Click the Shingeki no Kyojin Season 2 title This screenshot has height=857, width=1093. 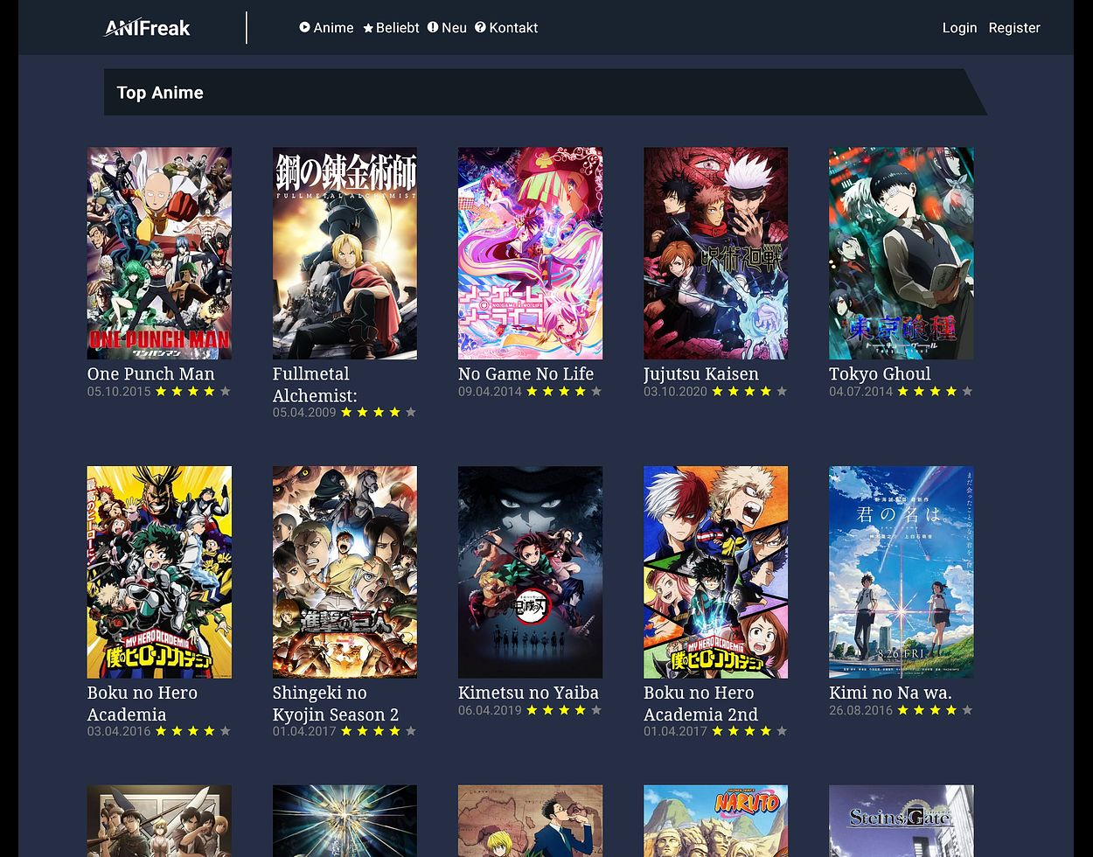(336, 703)
